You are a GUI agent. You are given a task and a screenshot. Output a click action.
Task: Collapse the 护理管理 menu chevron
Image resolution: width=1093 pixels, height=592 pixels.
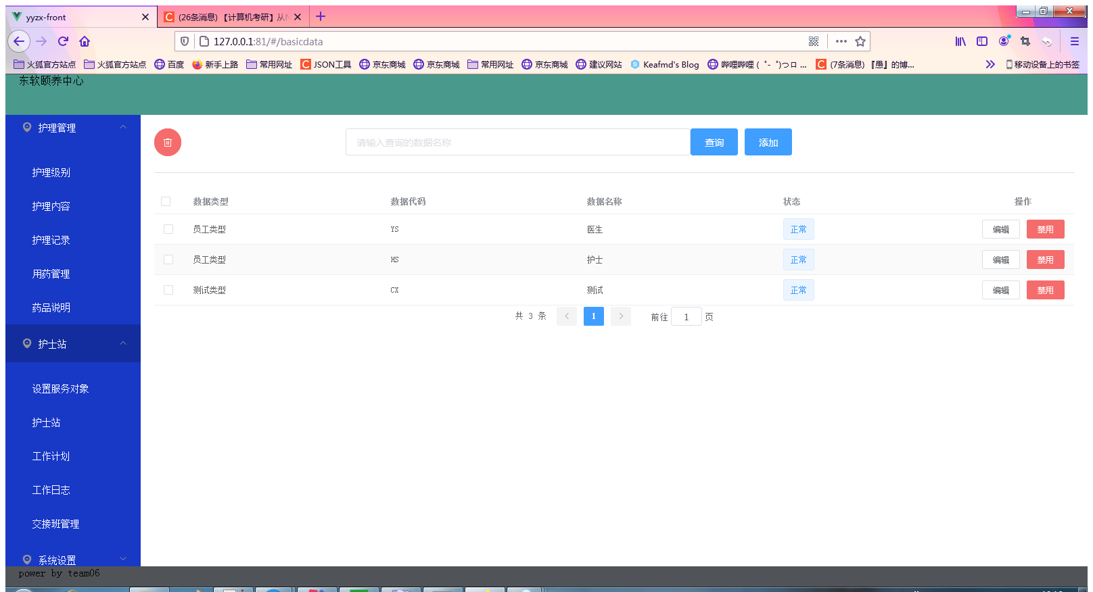pos(123,127)
